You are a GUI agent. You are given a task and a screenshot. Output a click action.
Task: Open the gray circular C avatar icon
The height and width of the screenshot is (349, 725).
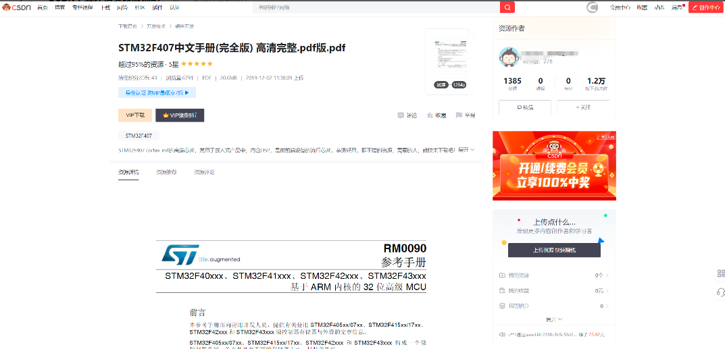point(593,7)
